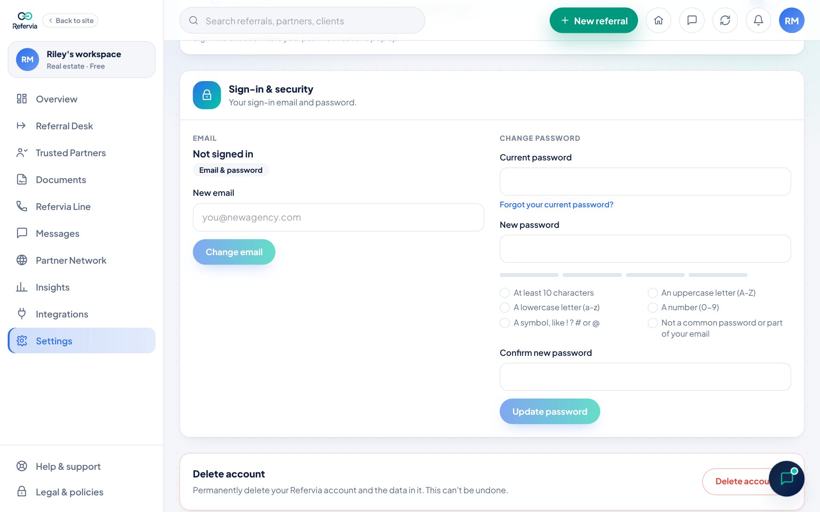Click the Refervia Line phone icon

coord(22,207)
